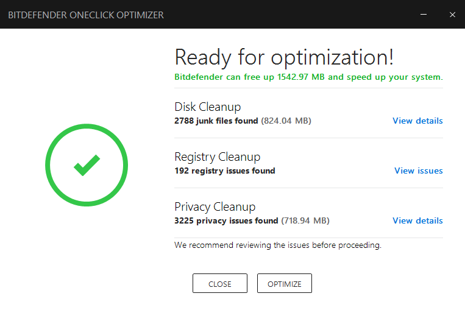This screenshot has width=465, height=310.
Task: Click the 824.04 MB size label
Action: (x=286, y=121)
